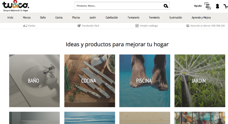Go to Inicio menu item
Screen dimensions: 228x124
pyautogui.click(x=10, y=17)
